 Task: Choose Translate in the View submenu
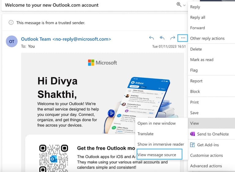coord(161,134)
